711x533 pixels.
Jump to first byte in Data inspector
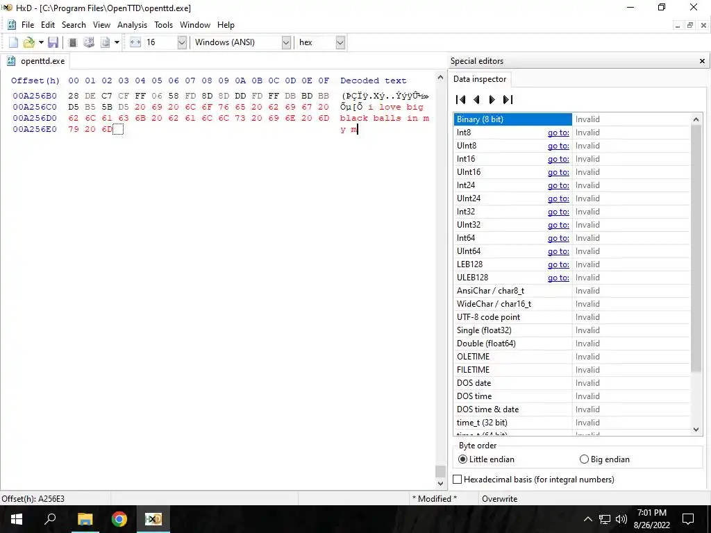tap(461, 99)
